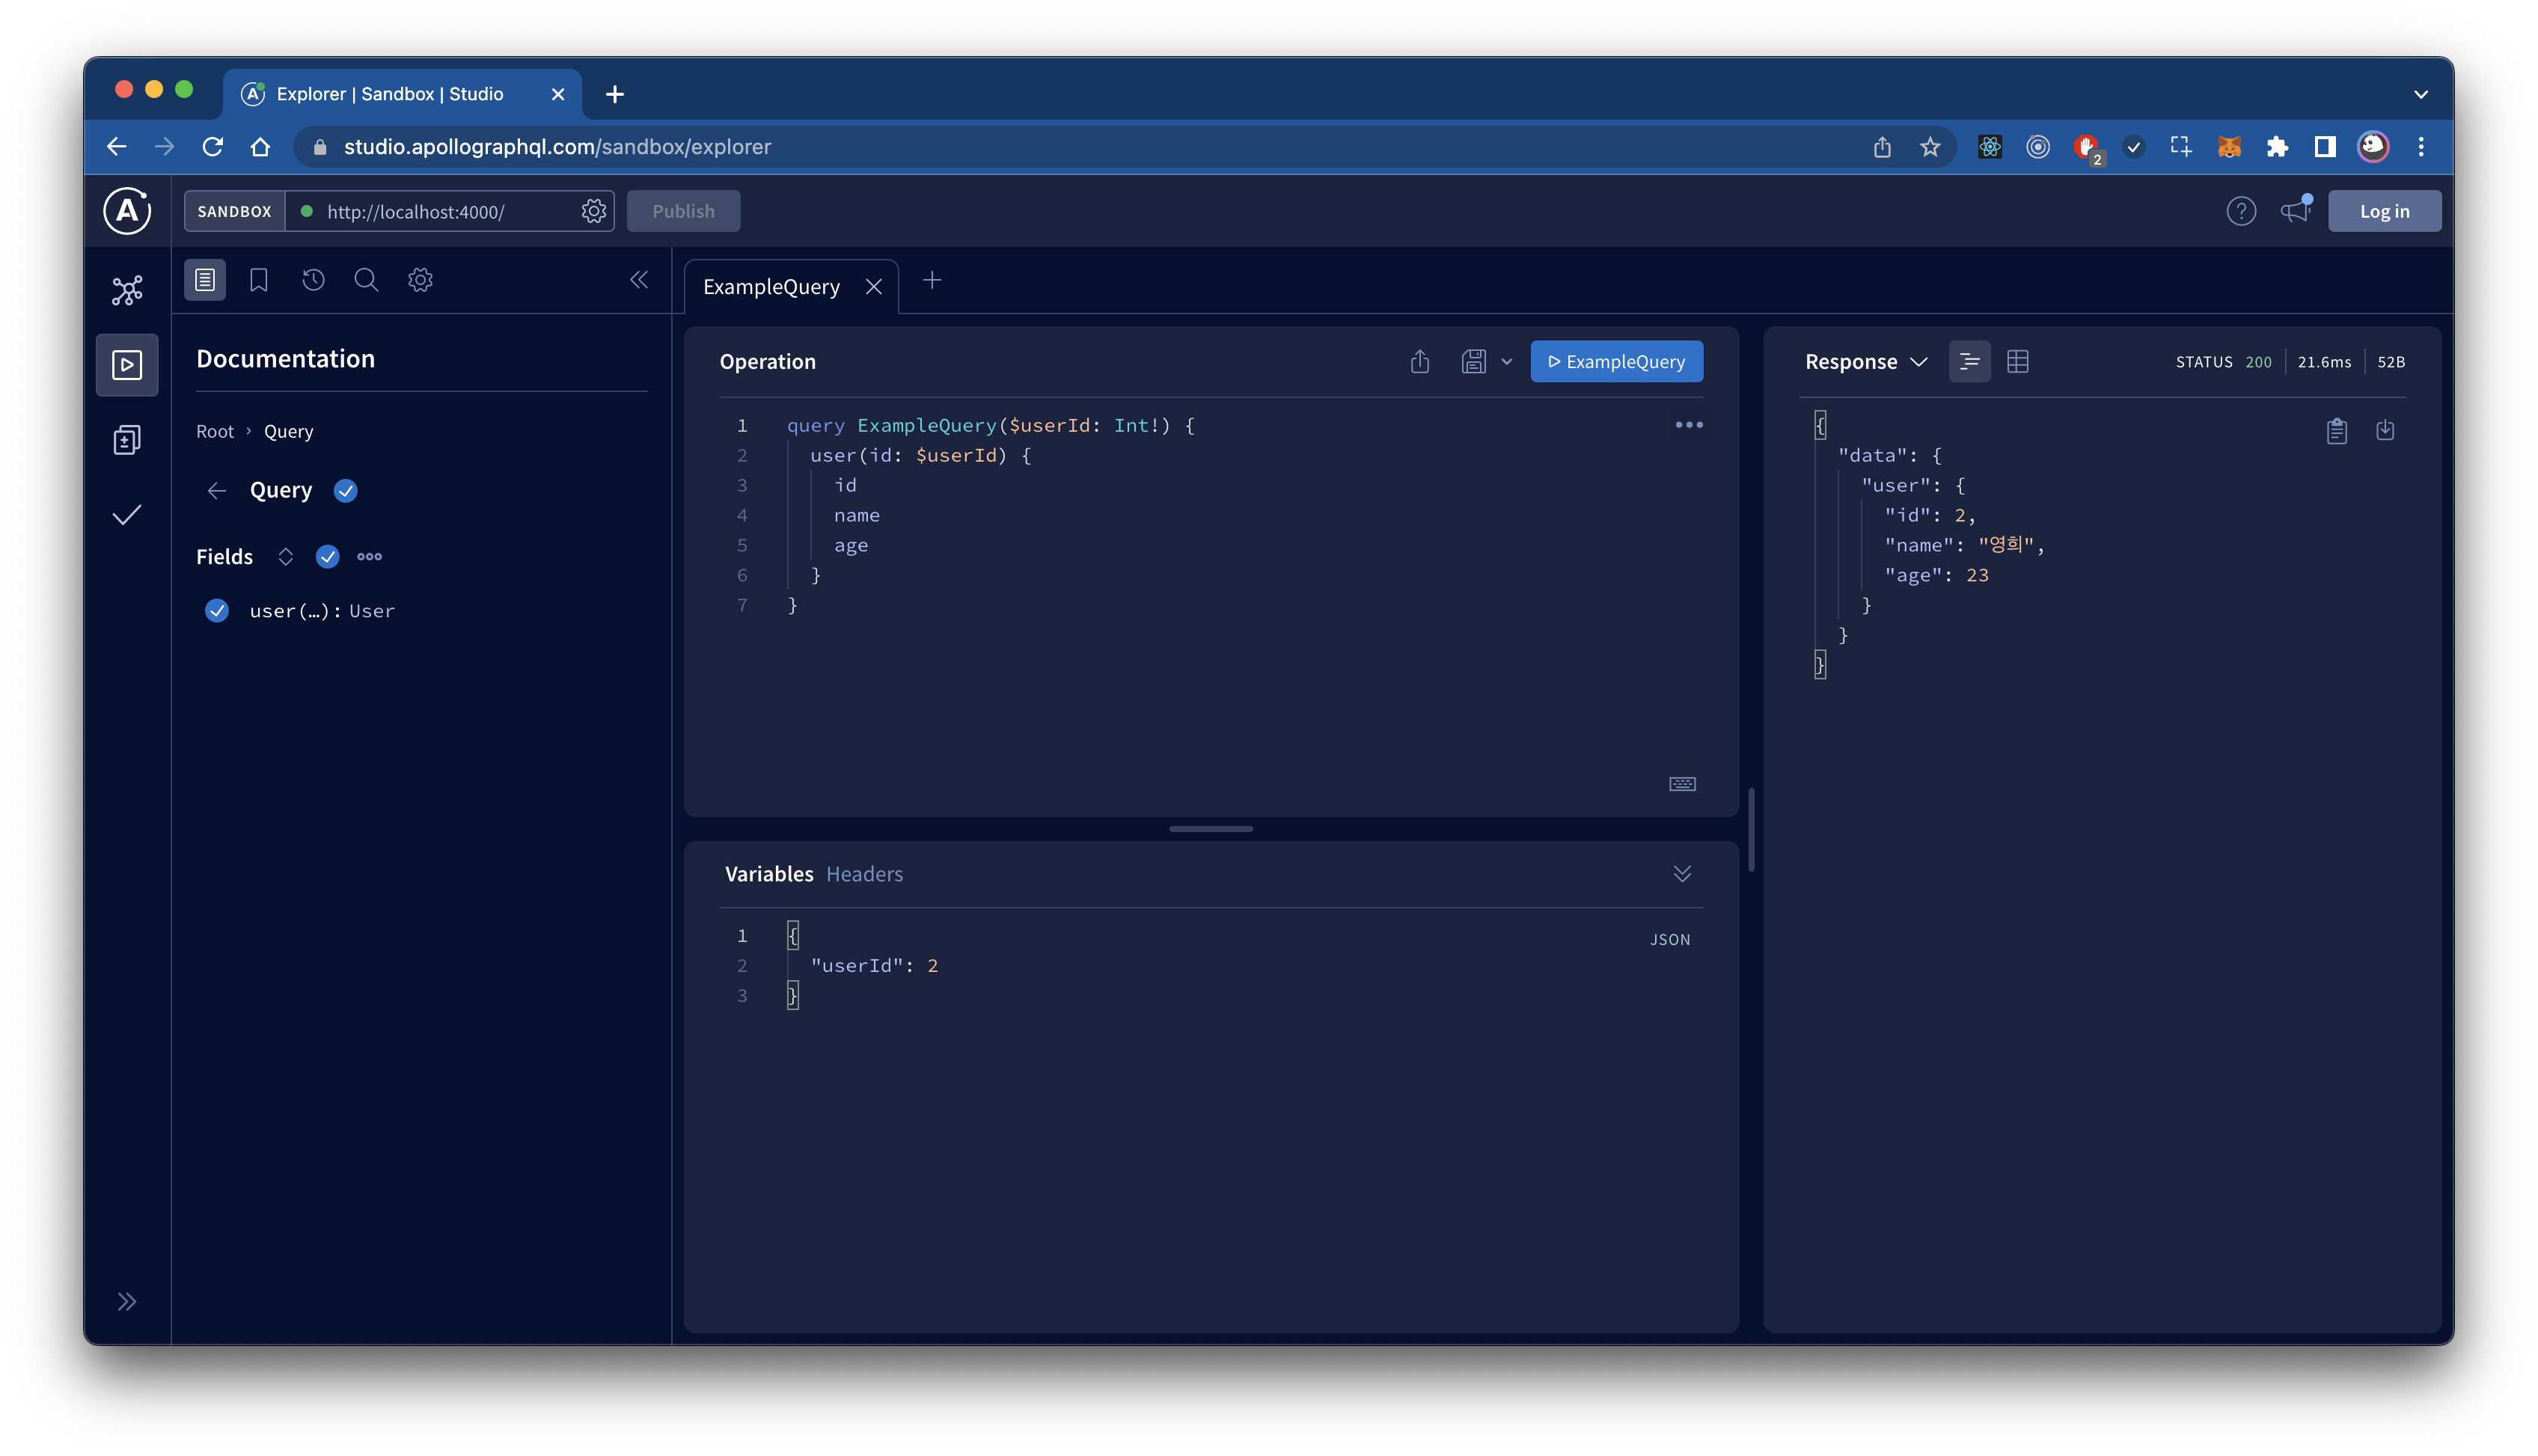Download the response with download icon
This screenshot has height=1456, width=2538.
(x=2385, y=430)
